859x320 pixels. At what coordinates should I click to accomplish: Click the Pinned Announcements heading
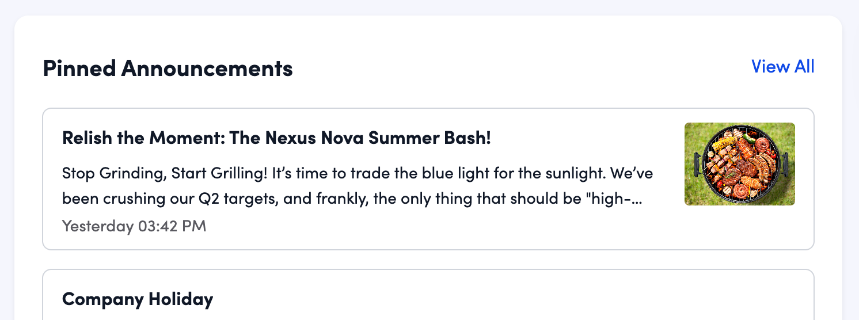click(x=168, y=69)
